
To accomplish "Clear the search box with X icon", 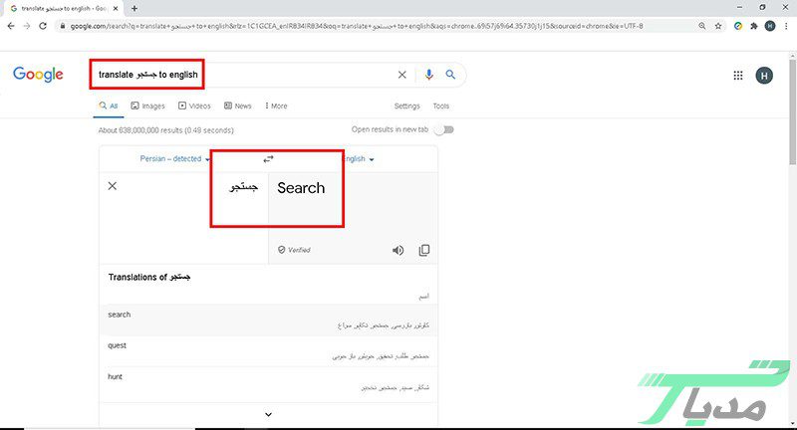I will click(x=402, y=75).
